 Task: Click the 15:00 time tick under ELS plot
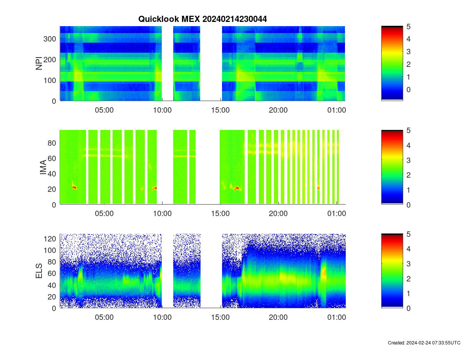[220, 317]
